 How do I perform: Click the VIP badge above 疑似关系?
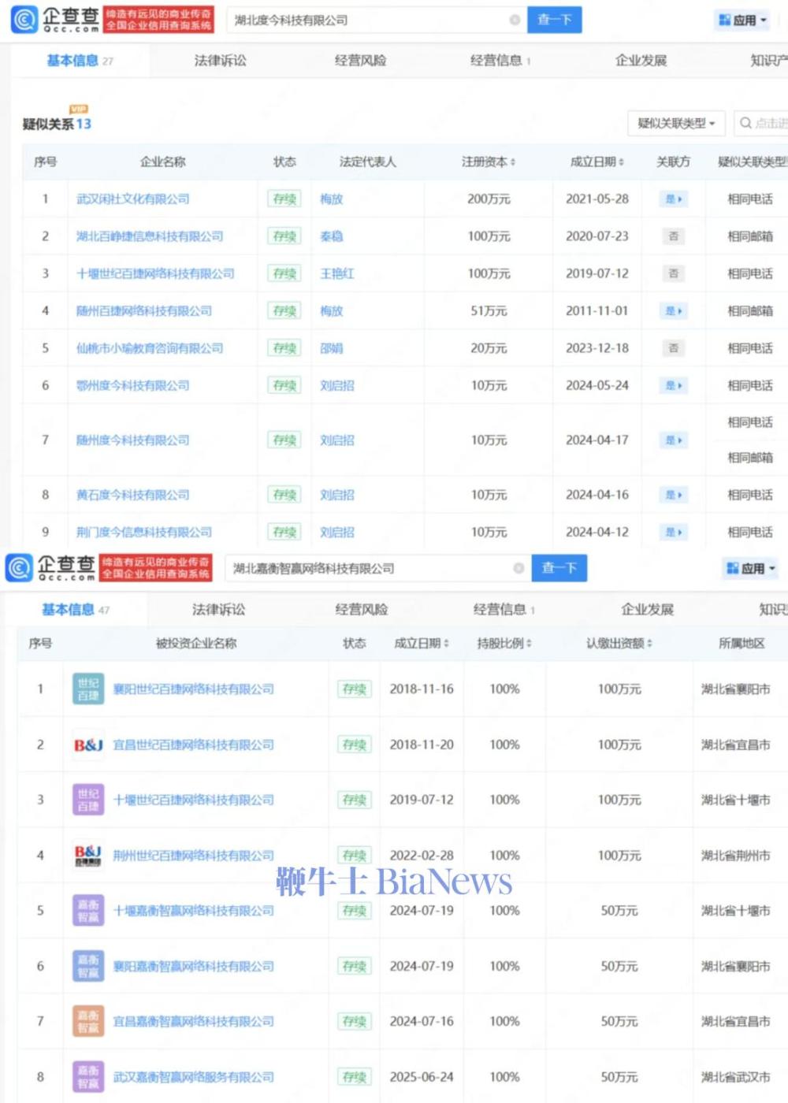[78, 110]
